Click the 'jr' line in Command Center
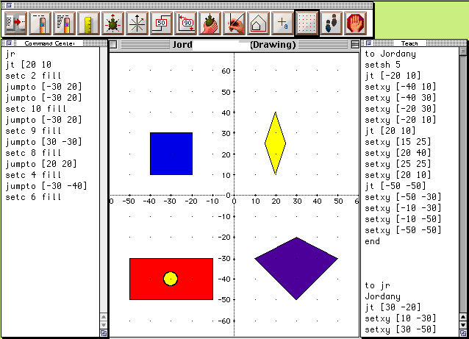469x339 pixels. (10, 54)
